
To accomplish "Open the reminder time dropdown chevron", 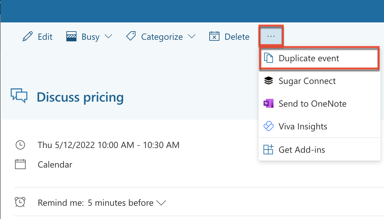I will pyautogui.click(x=161, y=203).
